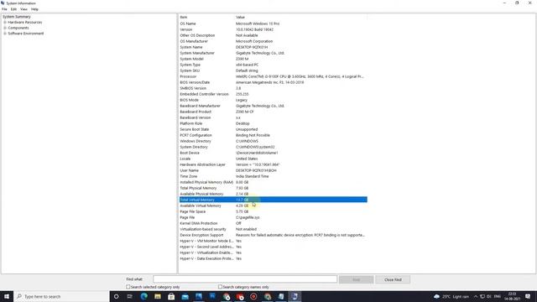Open the Mail app on the taskbar
The width and height of the screenshot is (537, 302).
coord(185,296)
